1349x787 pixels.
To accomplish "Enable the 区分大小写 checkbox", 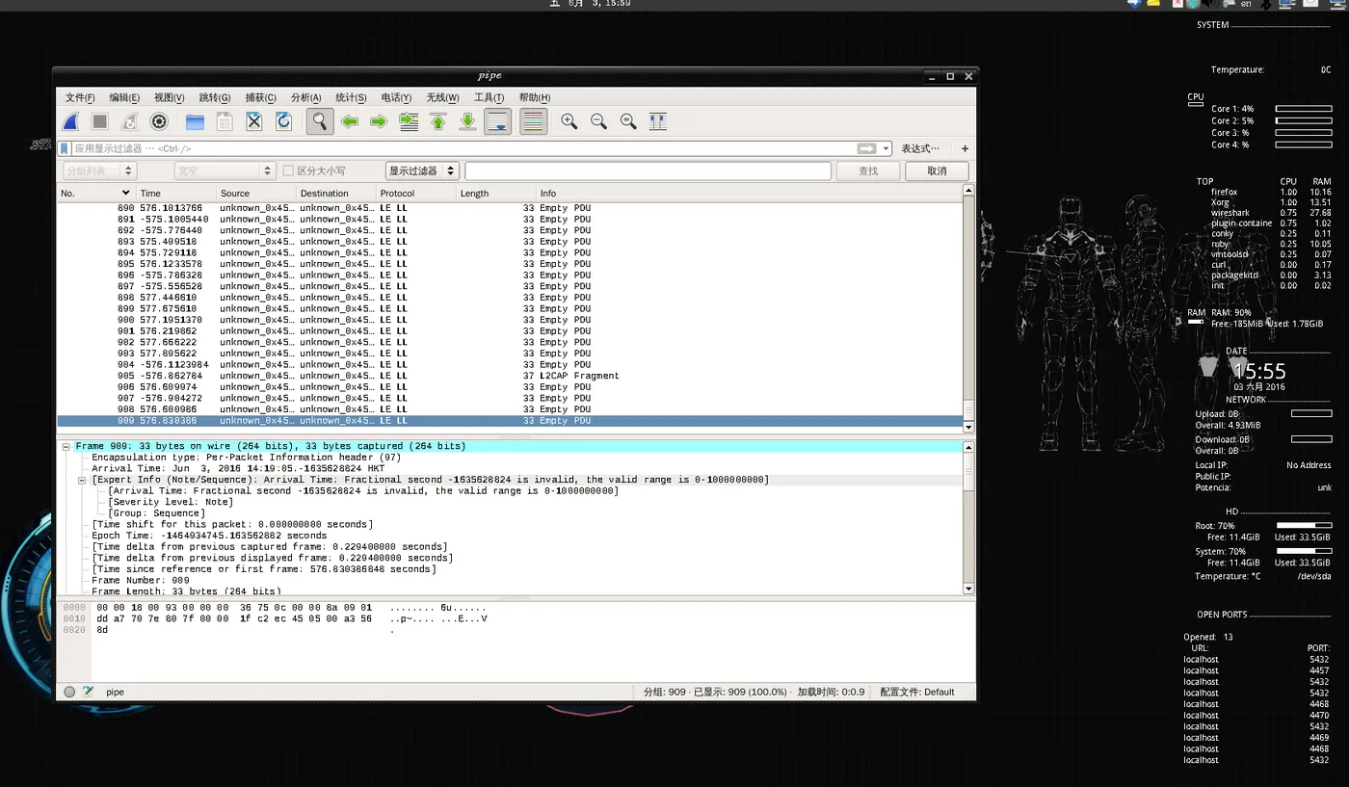I will (x=287, y=171).
